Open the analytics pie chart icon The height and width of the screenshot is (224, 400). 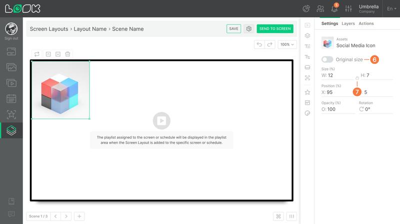306,8
